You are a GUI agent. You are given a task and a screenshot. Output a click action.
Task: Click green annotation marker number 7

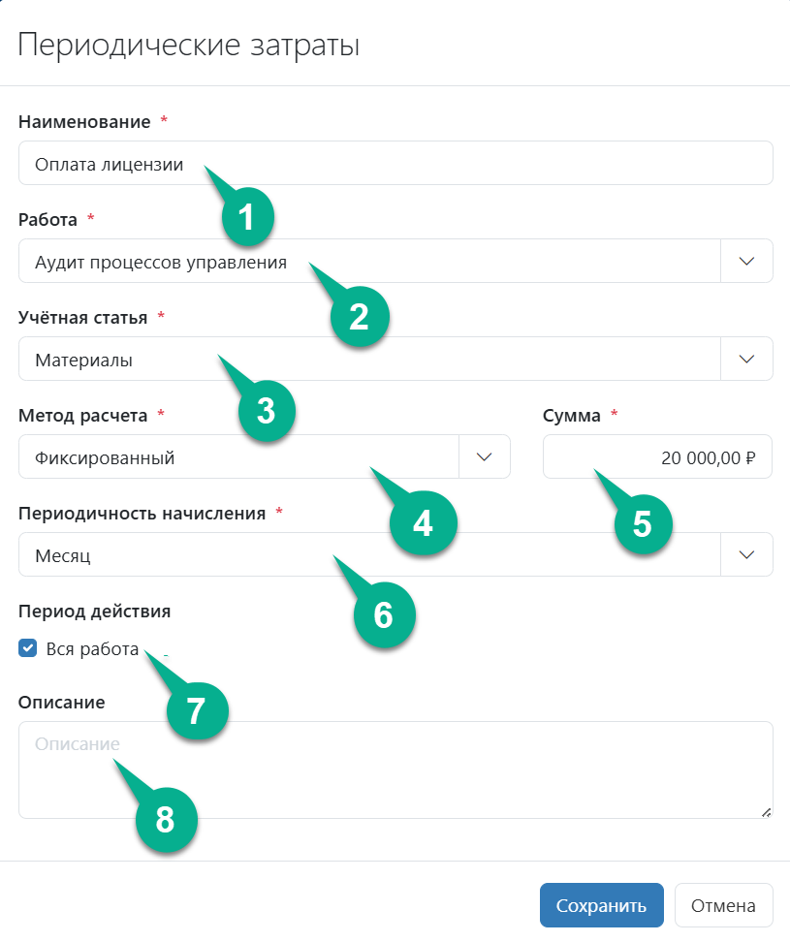tap(197, 710)
